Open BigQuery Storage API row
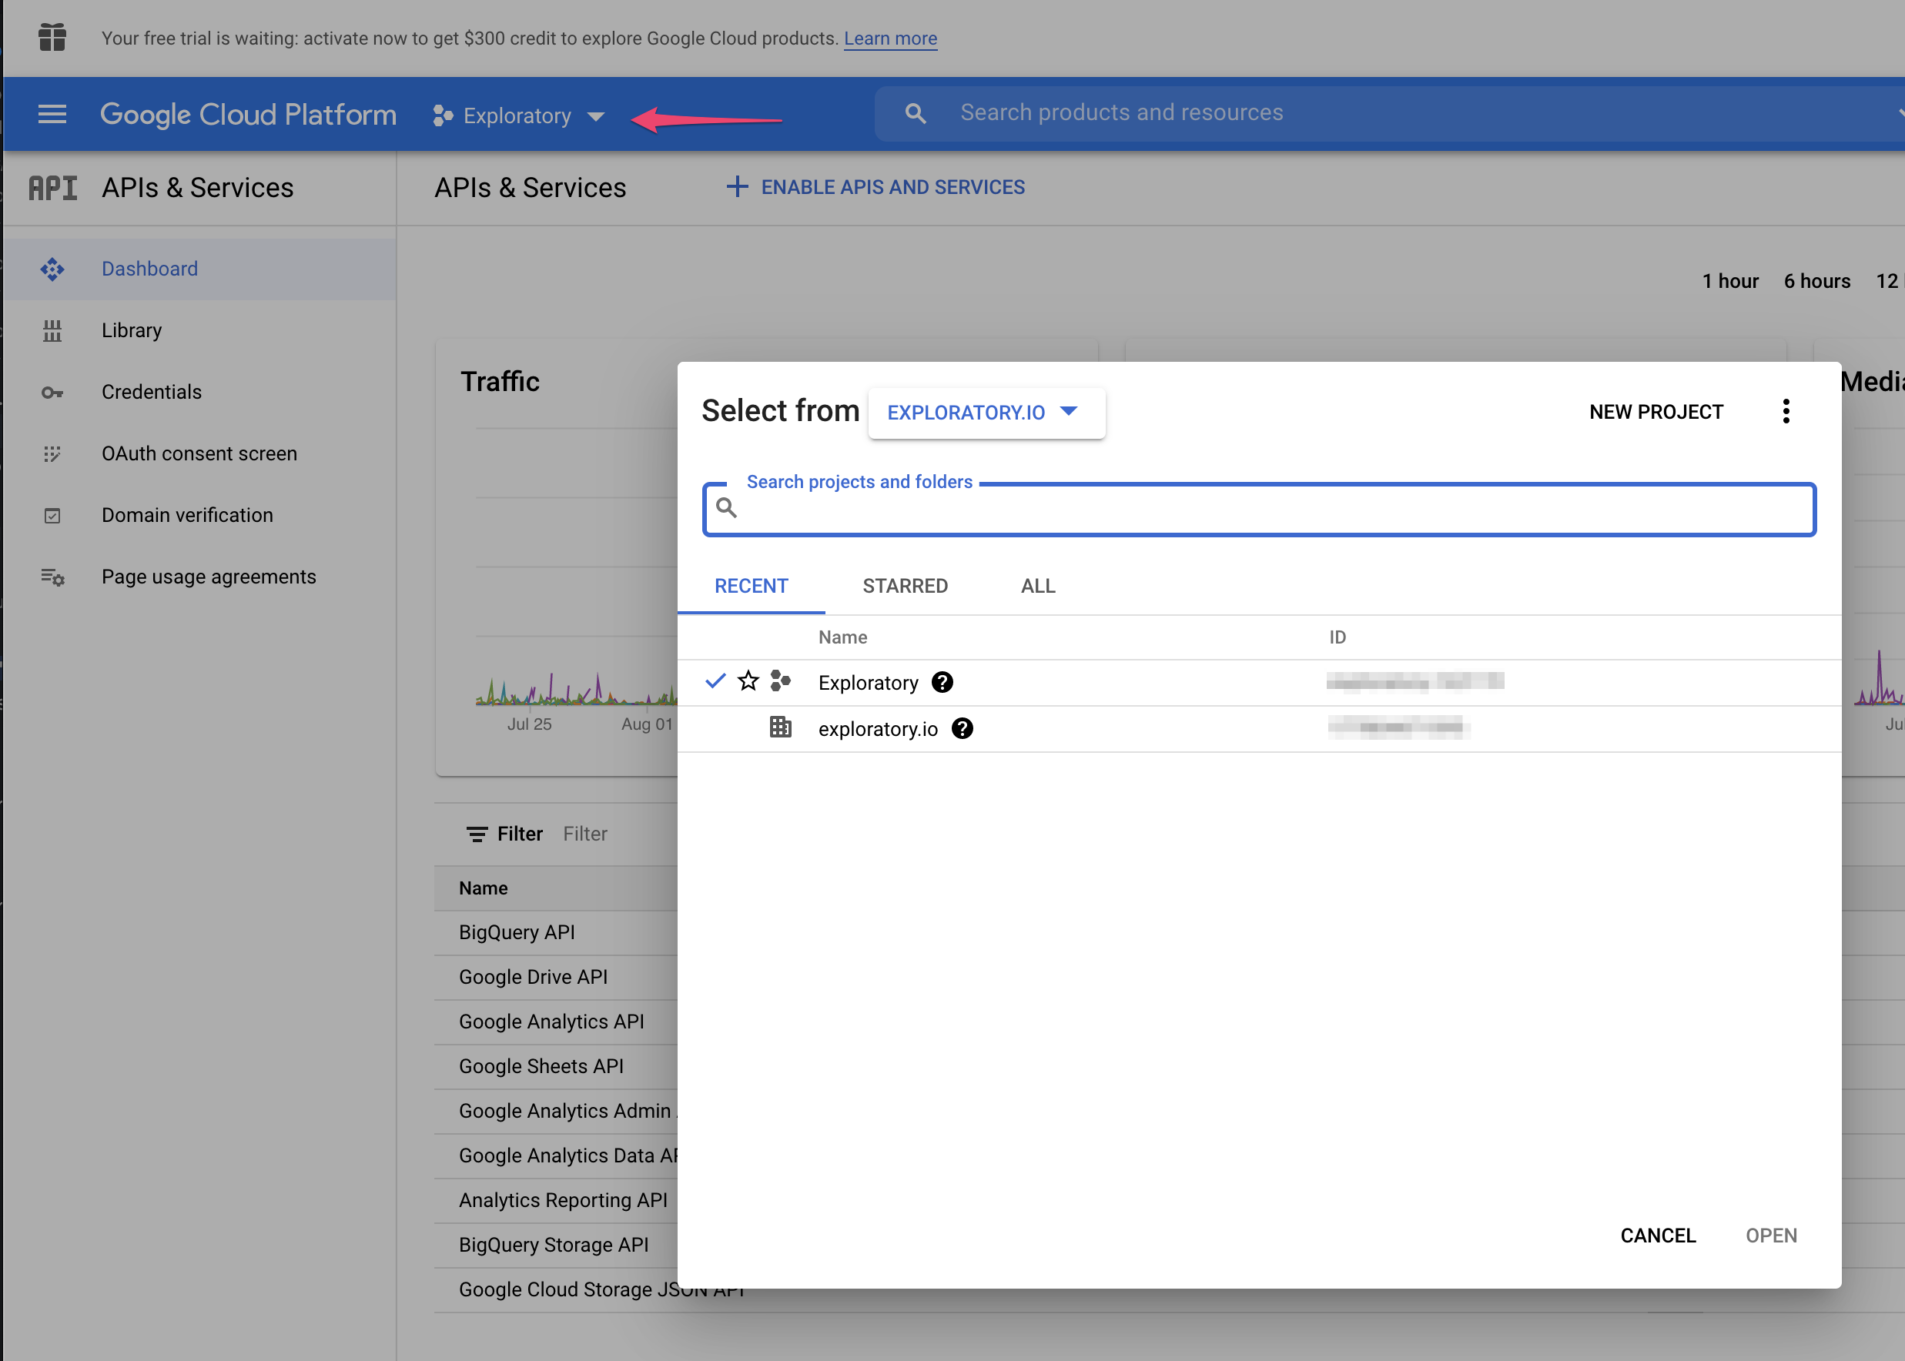 pos(553,1245)
